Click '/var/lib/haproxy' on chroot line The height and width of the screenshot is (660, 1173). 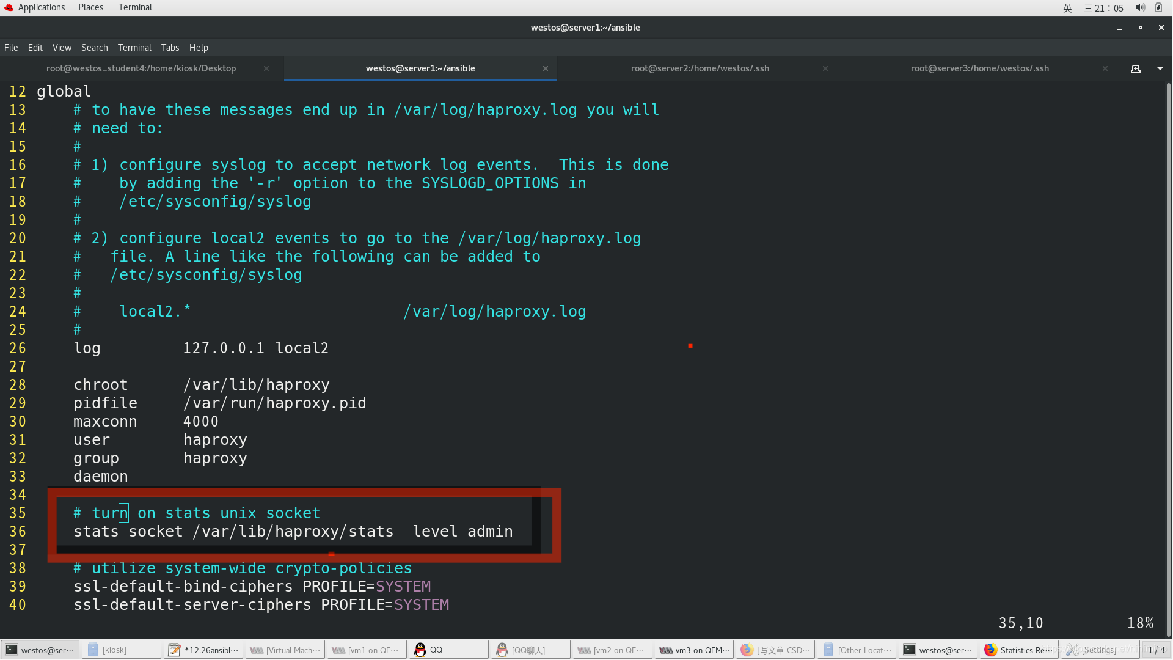(256, 385)
